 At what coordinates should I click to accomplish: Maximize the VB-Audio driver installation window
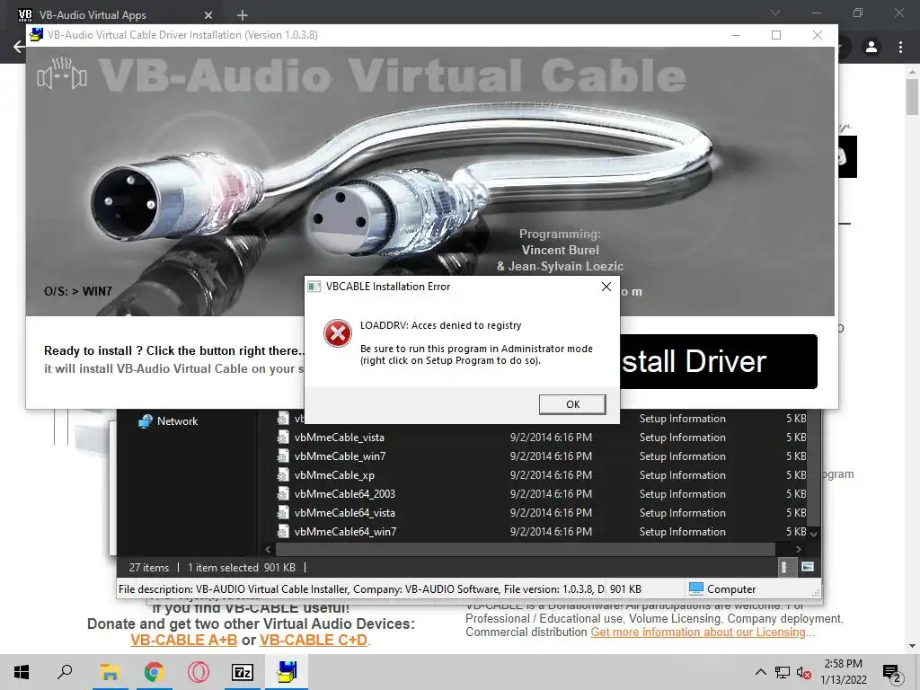tap(776, 35)
